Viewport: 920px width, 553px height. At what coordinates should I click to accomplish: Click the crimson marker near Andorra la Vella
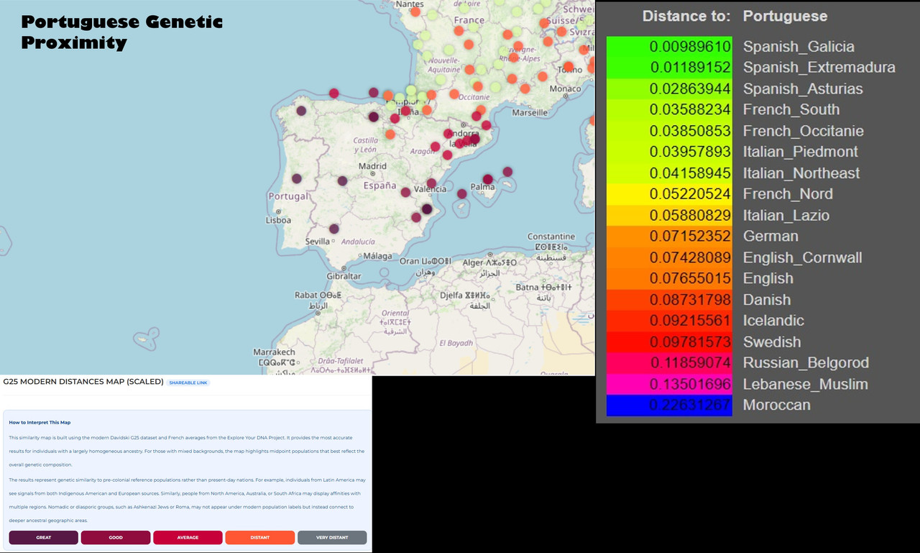pyautogui.click(x=448, y=133)
